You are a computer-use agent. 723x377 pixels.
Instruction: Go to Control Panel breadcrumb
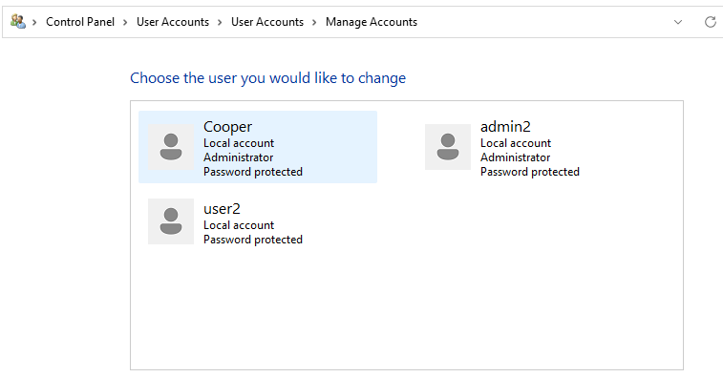click(x=80, y=22)
